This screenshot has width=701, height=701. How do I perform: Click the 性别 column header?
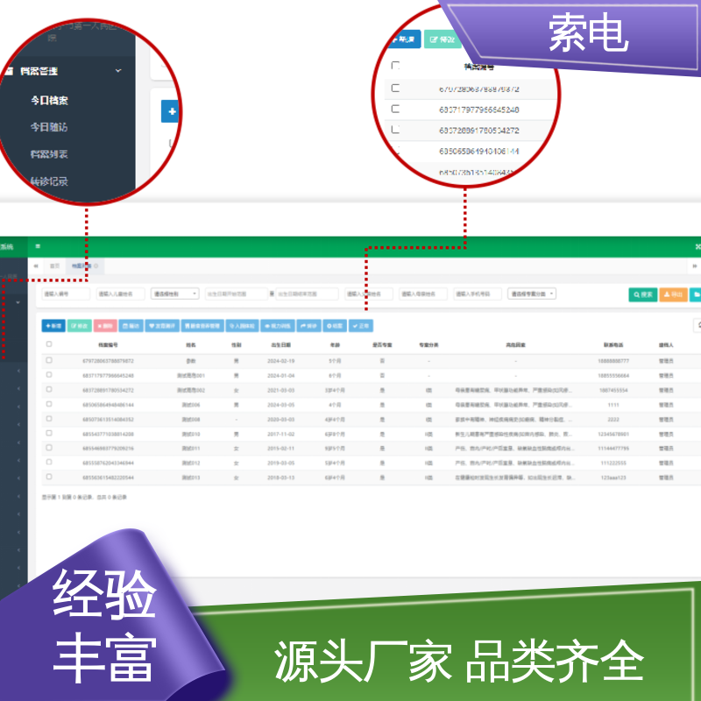236,345
